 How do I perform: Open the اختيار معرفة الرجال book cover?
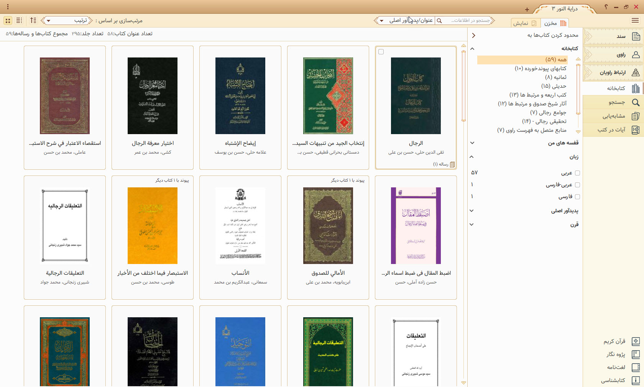[153, 96]
